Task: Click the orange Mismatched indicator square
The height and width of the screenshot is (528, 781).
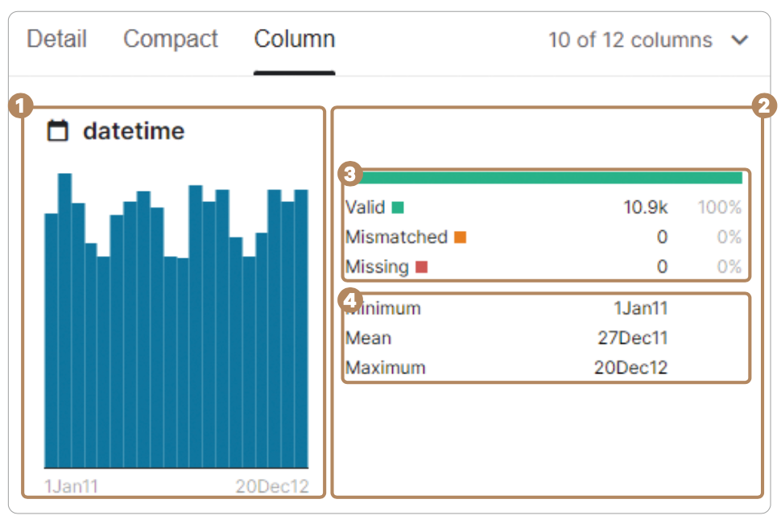Action: (x=461, y=237)
